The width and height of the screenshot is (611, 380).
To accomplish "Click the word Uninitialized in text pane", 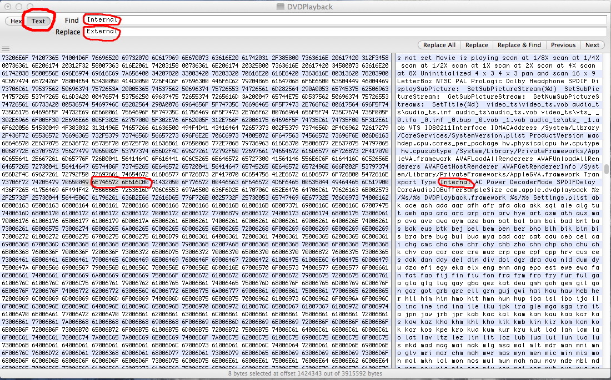I will tap(446, 73).
